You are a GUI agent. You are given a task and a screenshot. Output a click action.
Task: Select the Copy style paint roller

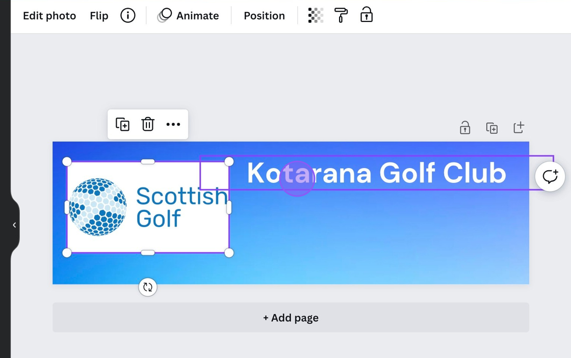(341, 16)
